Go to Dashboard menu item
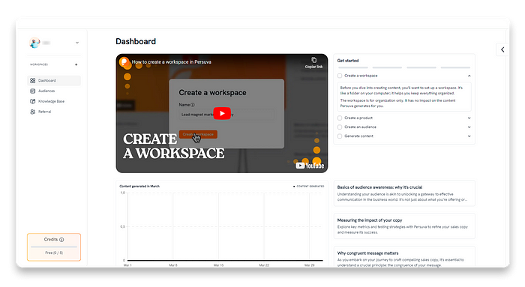Image resolution: width=525 pixels, height=287 pixels. [54, 81]
